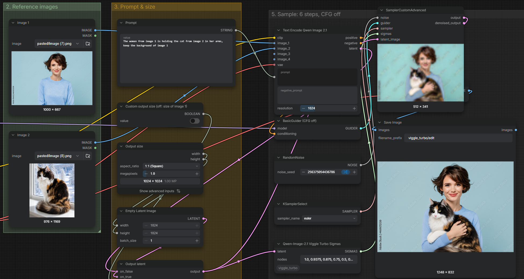The height and width of the screenshot is (279, 524).
Task: Collapse the Prompt node
Action: point(121,23)
